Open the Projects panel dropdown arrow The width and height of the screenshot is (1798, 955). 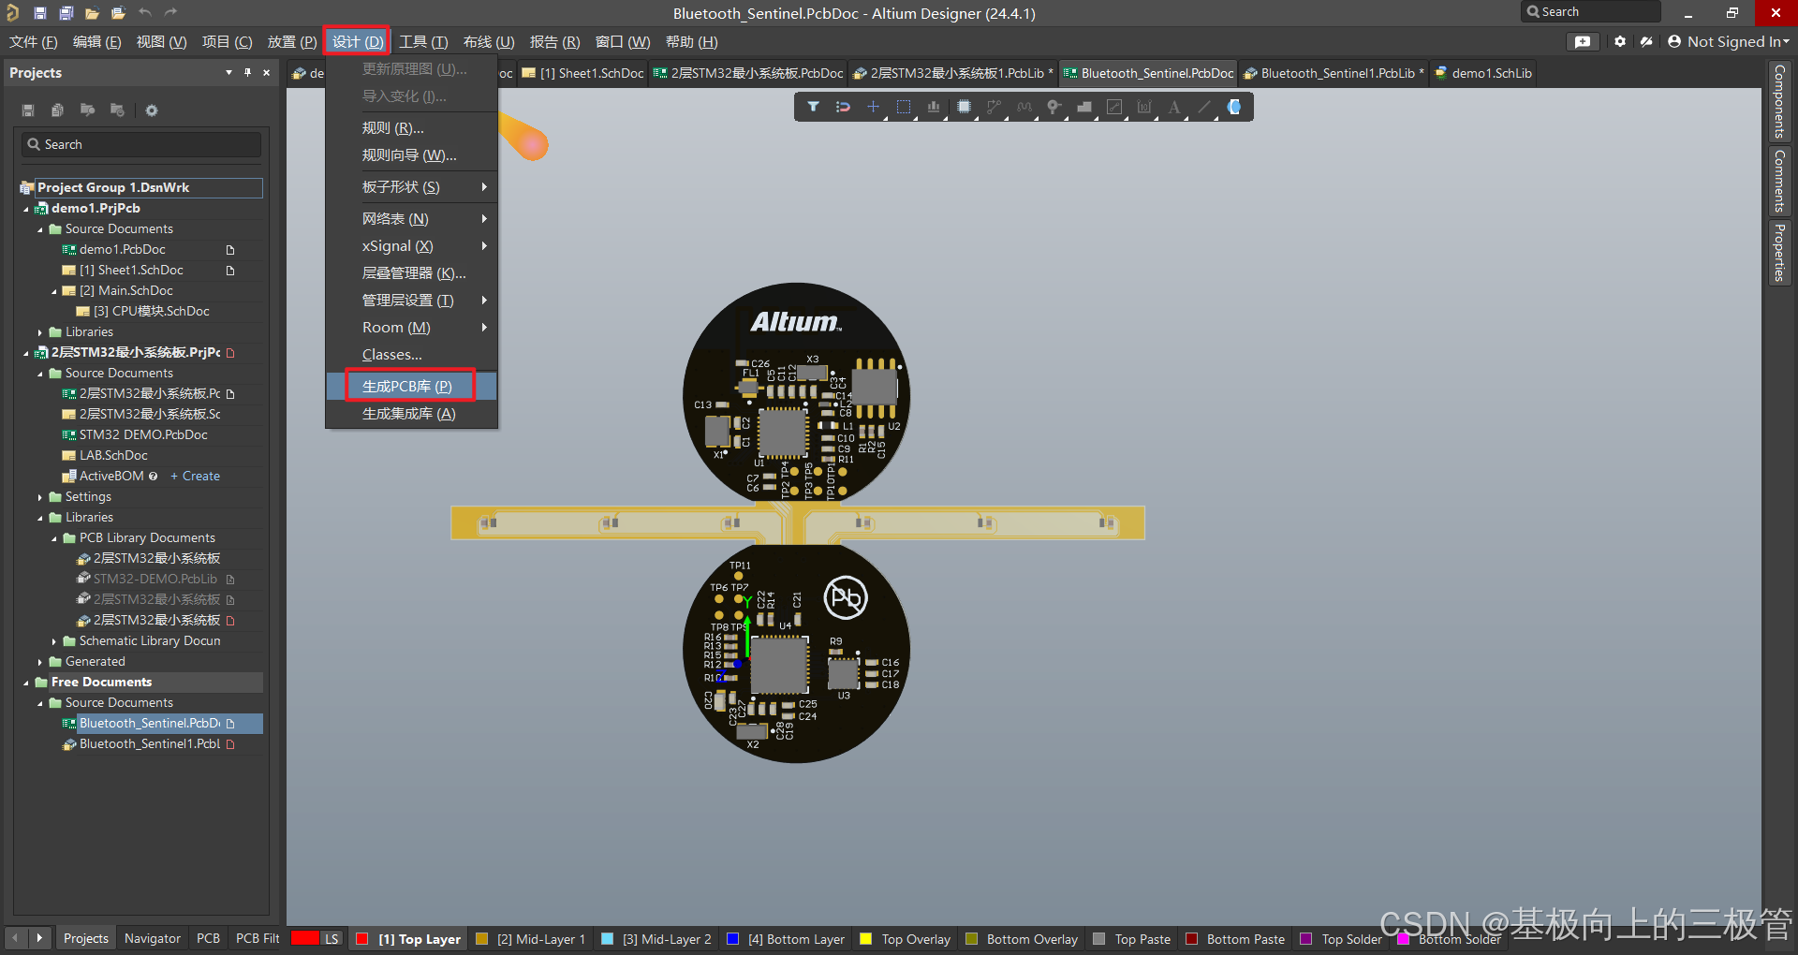(228, 72)
